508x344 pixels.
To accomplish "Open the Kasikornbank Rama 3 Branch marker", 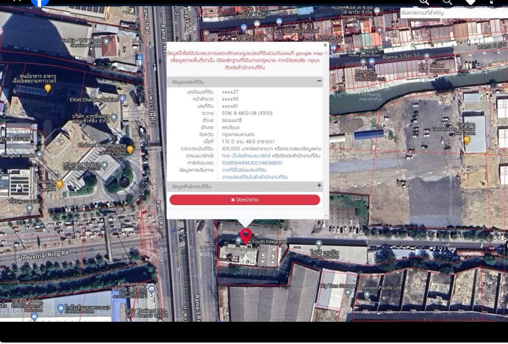I will [151, 289].
